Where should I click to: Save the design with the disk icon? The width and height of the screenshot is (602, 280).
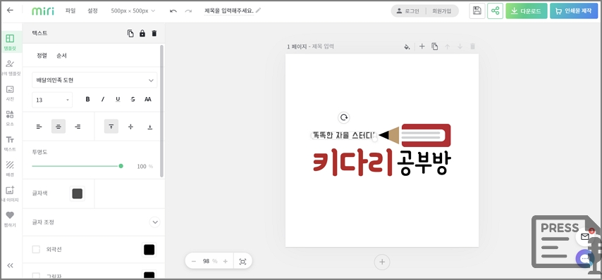pos(477,11)
